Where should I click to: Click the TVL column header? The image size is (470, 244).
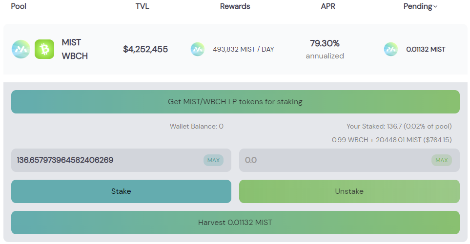[x=142, y=6]
